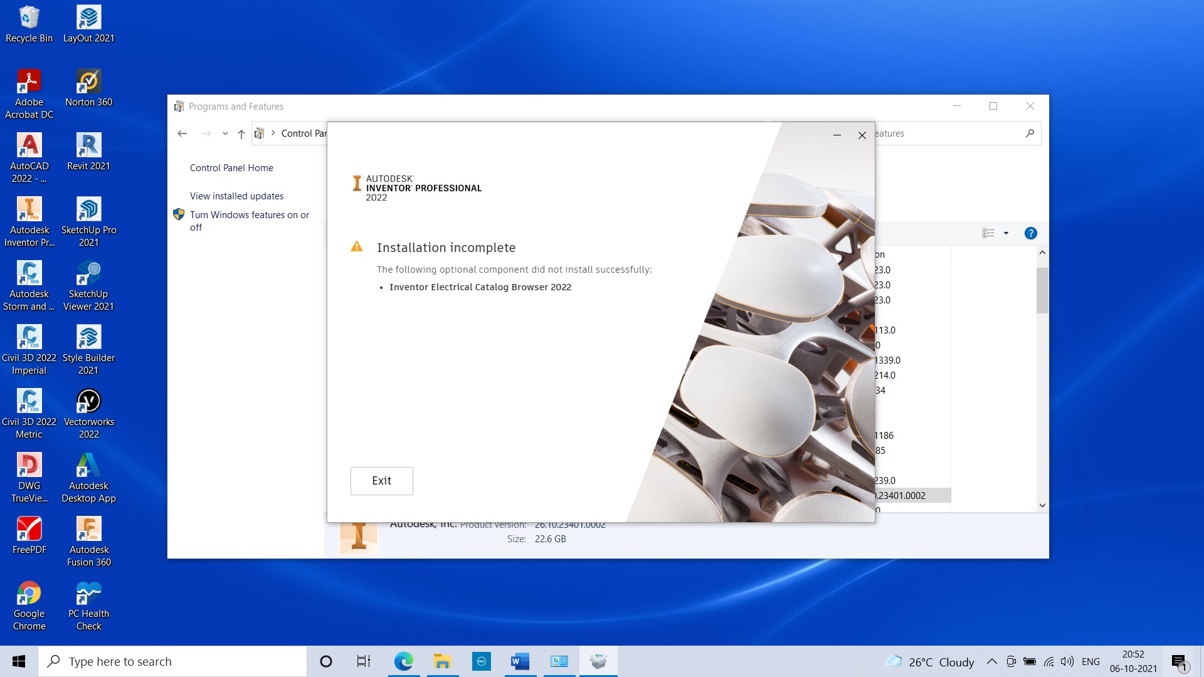Open Windows Start menu
This screenshot has height=677, width=1204.
tap(19, 661)
